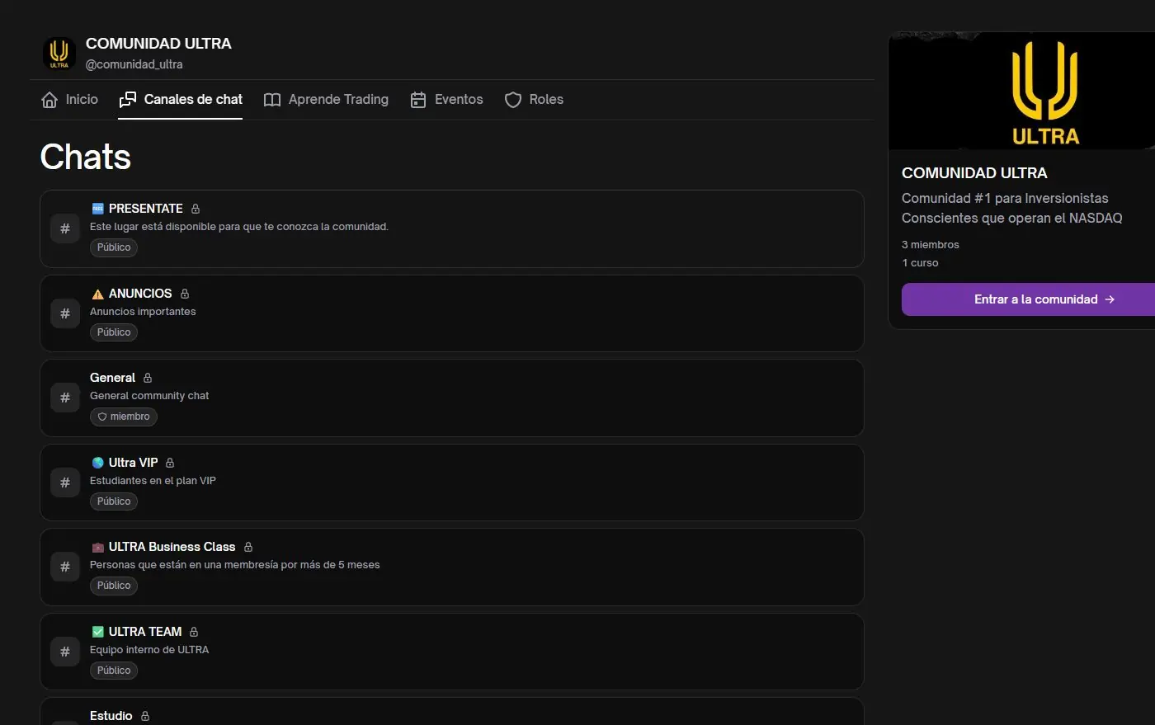Screen dimensions: 1155x725
Task: Click 'Anuncios importantes' description text
Action: point(143,312)
